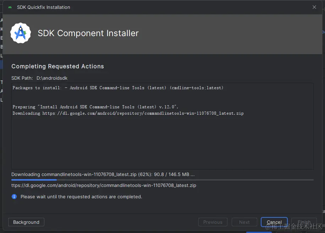
Task: Click the 'Please wait until' message text
Action: (81, 197)
